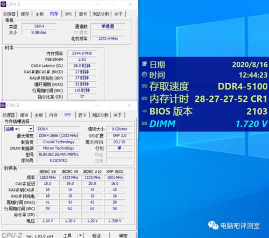Click the 工具 button

[x=67, y=235]
